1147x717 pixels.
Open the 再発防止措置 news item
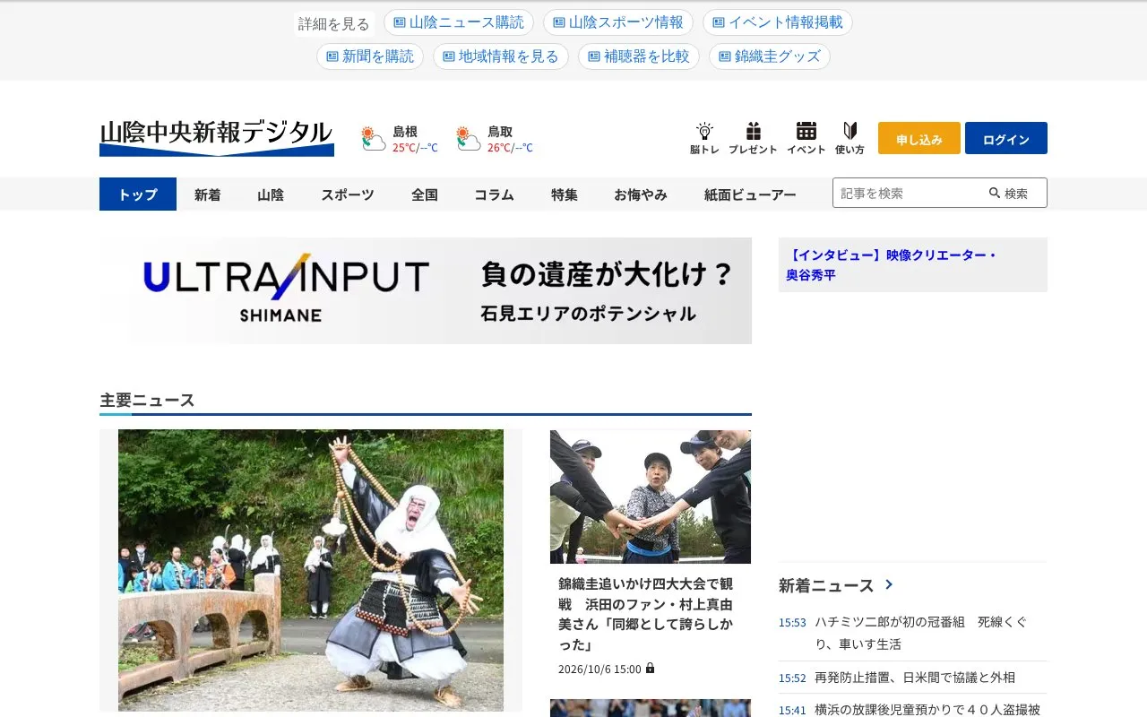[915, 678]
